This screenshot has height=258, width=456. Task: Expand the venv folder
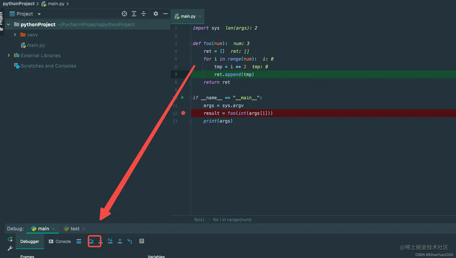(15, 35)
